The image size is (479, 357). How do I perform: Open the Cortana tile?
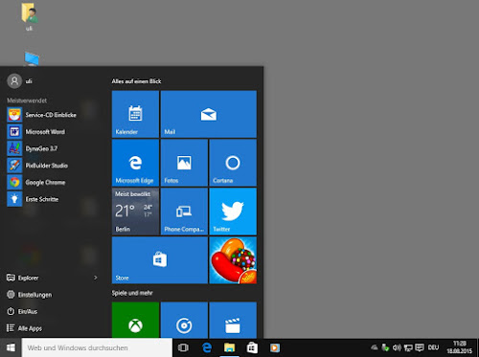pos(233,163)
